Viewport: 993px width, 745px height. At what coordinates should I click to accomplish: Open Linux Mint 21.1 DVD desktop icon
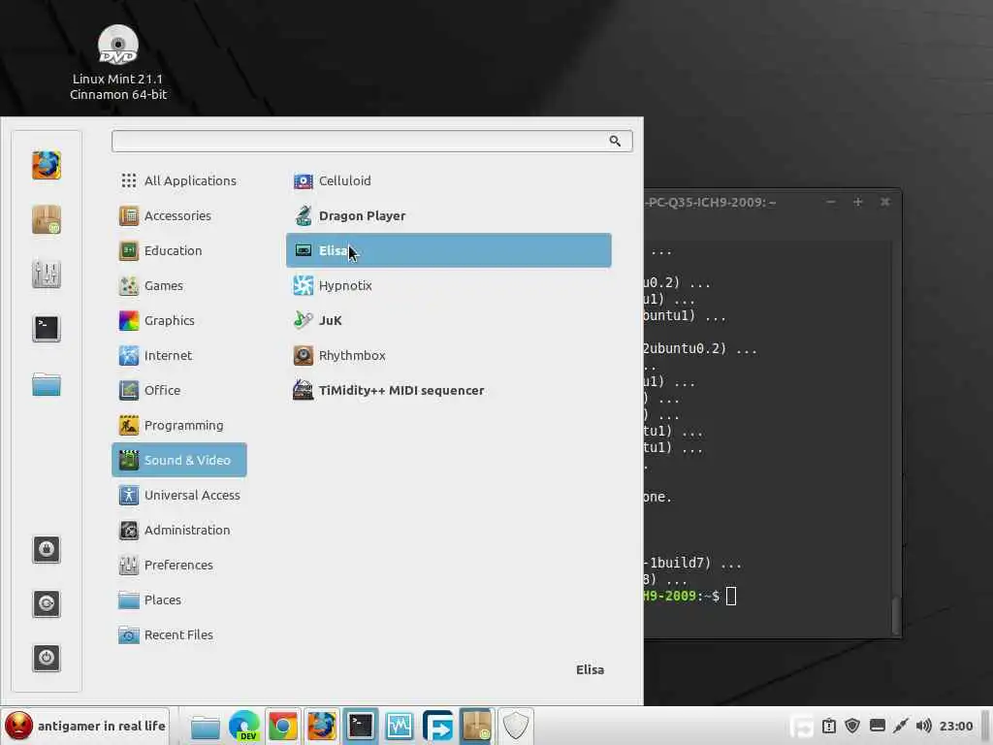(x=118, y=63)
